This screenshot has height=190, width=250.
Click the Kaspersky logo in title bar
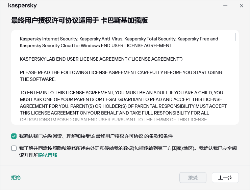[x=22, y=6]
